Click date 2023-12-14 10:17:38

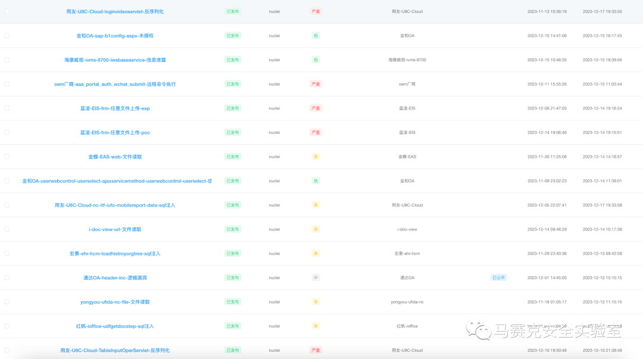tap(603, 229)
